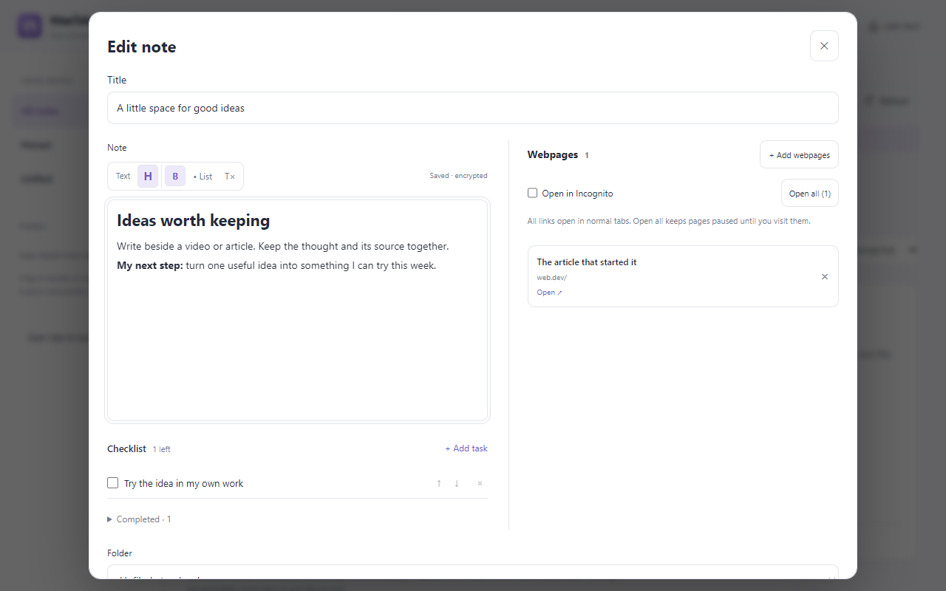This screenshot has width=946, height=591.
Task: Click the 'Saved · encrypted' status text
Action: (458, 176)
